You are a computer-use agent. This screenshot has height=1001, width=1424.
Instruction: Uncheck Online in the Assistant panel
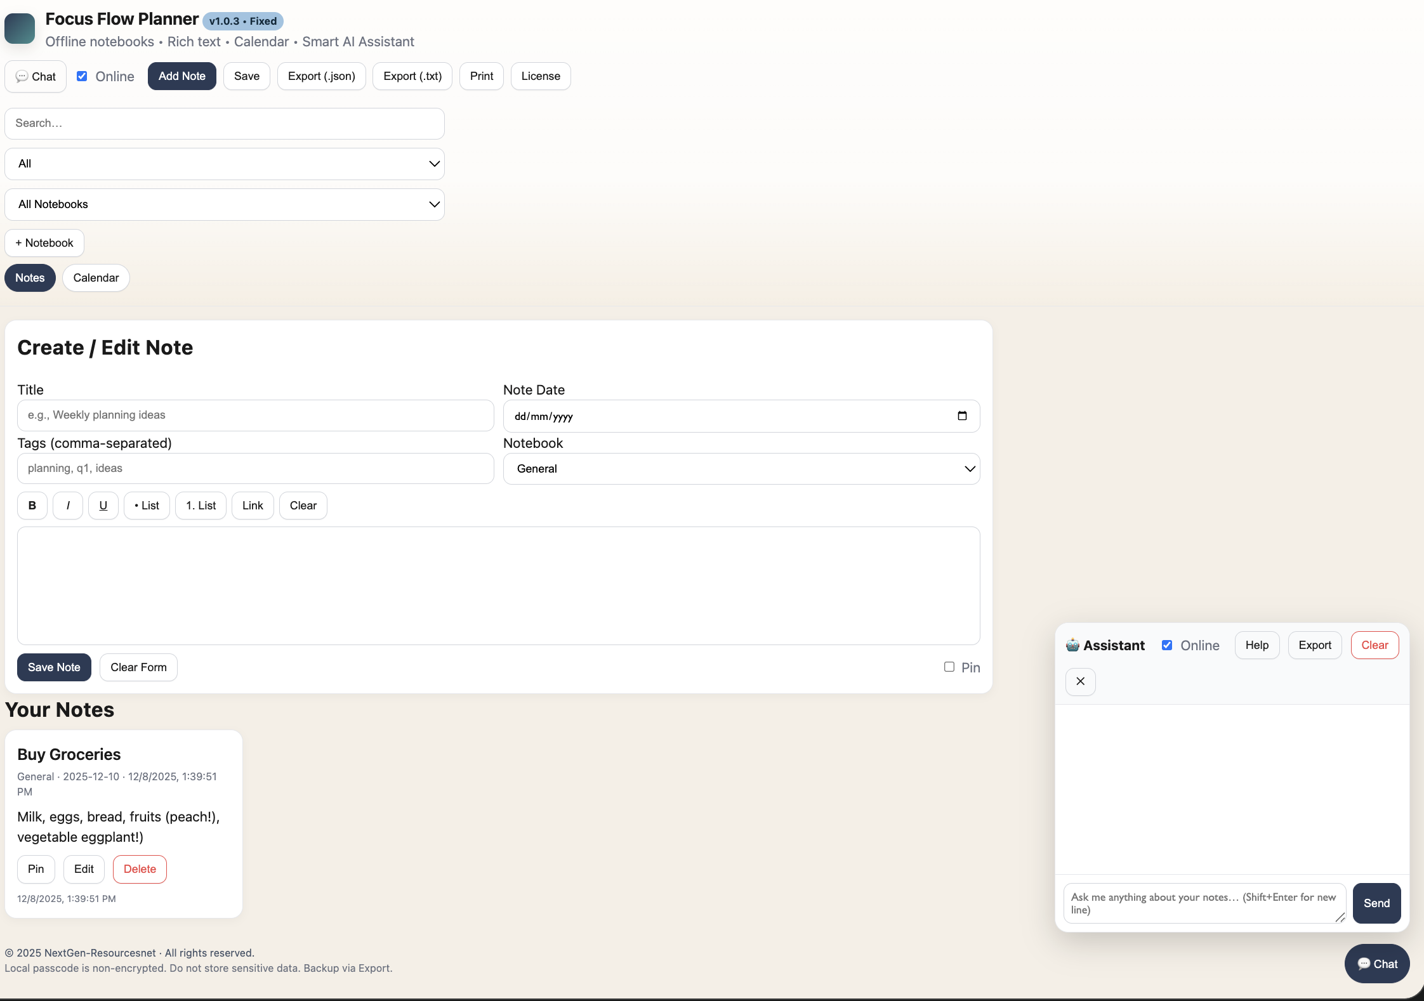coord(1168,644)
